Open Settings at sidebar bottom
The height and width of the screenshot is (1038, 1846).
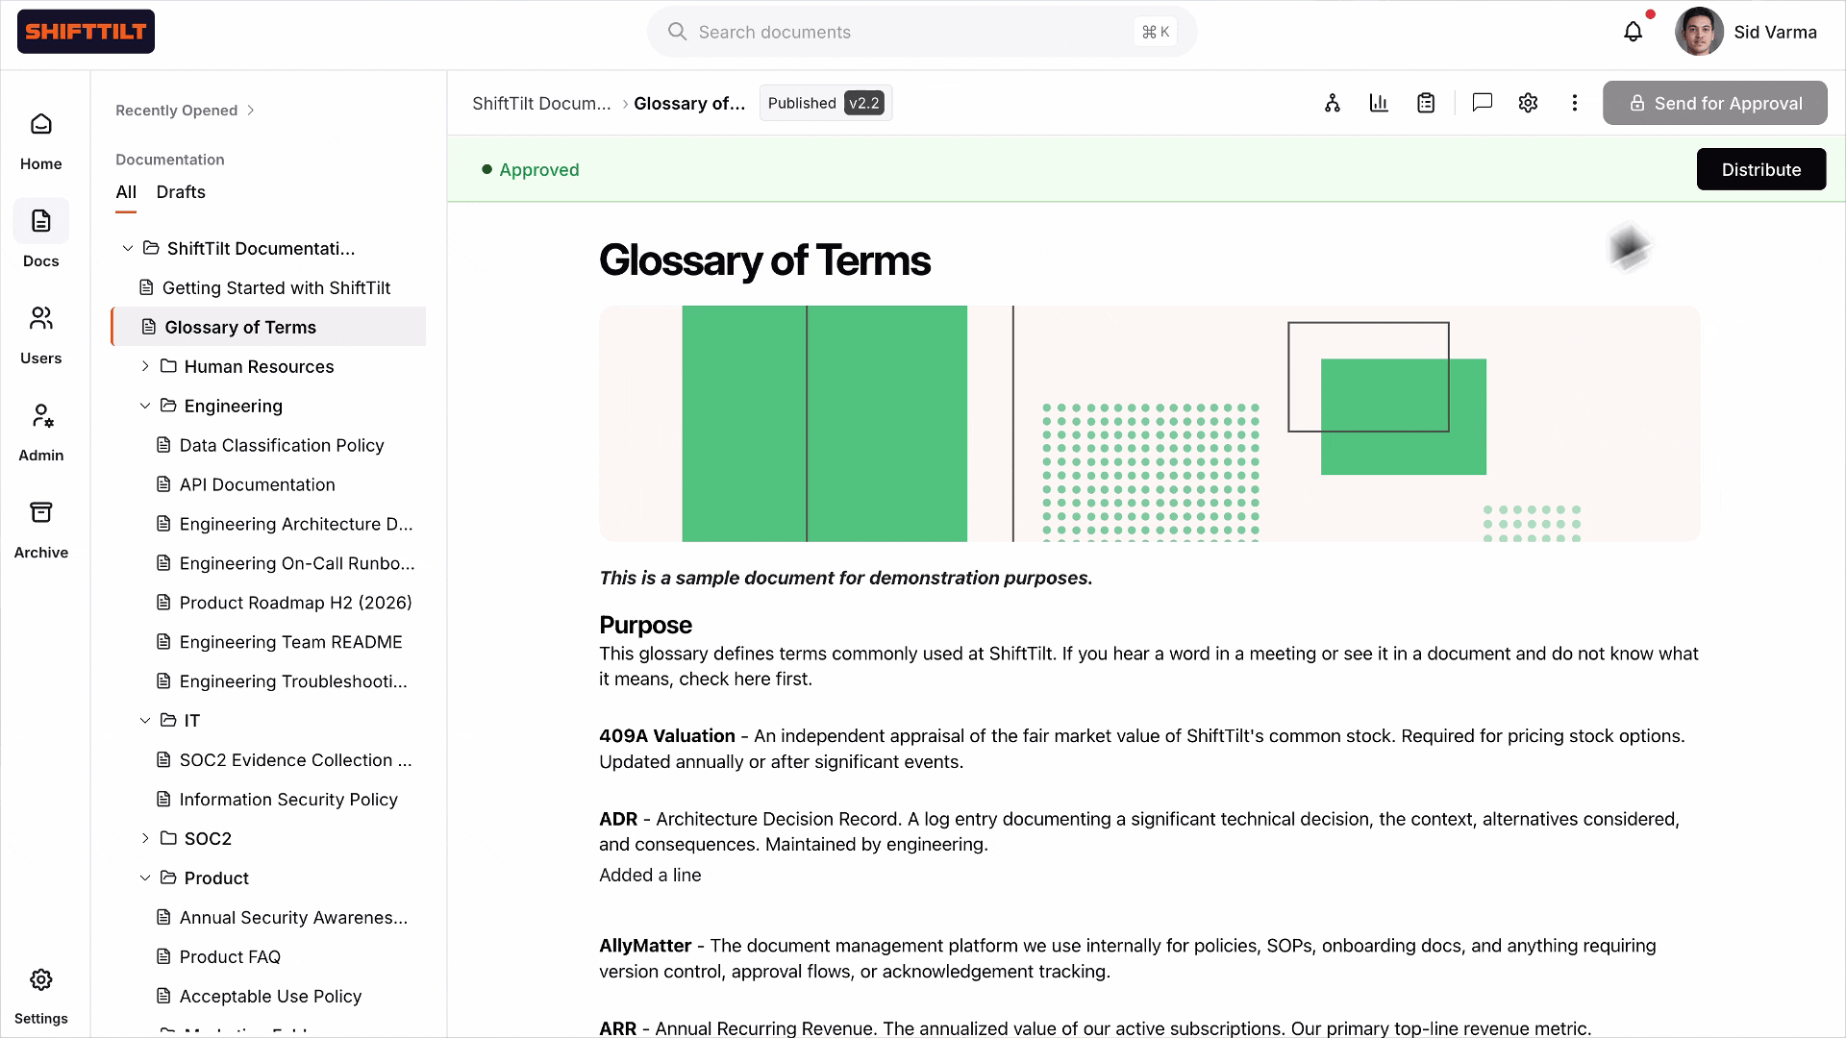click(x=41, y=997)
